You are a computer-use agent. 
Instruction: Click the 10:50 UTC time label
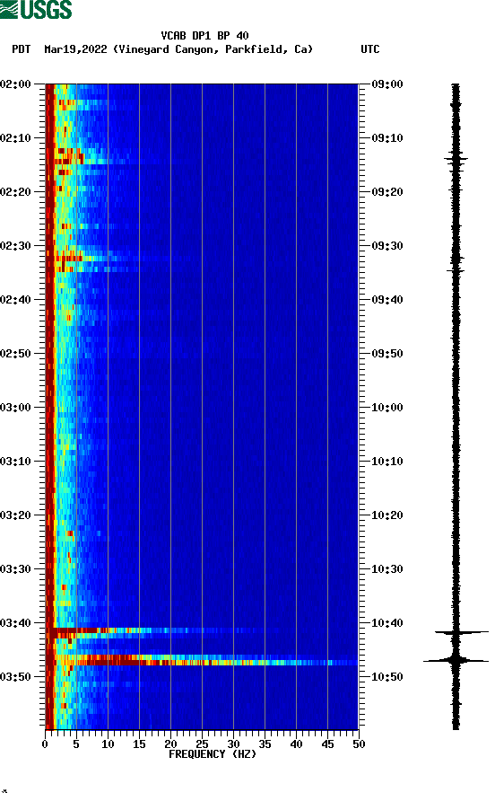387,677
